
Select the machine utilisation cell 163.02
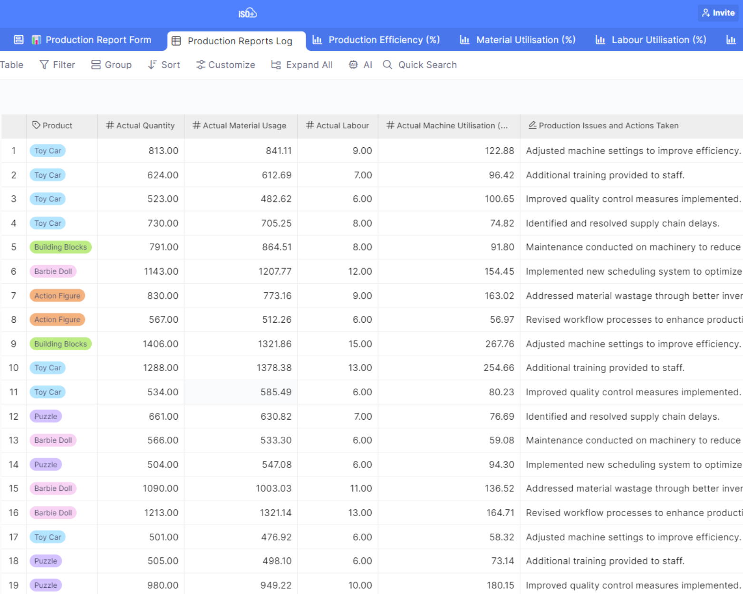click(449, 296)
